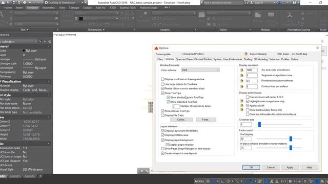The width and height of the screenshot is (328, 184).
Task: Open the Drafting & Annotation workspace dropdown
Action: [x=64, y=3]
